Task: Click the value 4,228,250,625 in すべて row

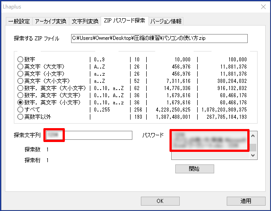Action: (x=173, y=110)
